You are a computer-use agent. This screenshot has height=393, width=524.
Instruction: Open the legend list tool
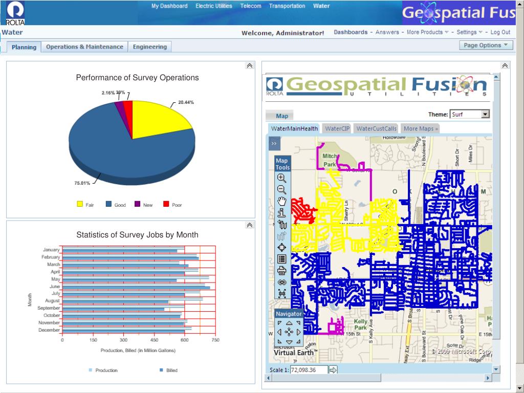coord(282,259)
